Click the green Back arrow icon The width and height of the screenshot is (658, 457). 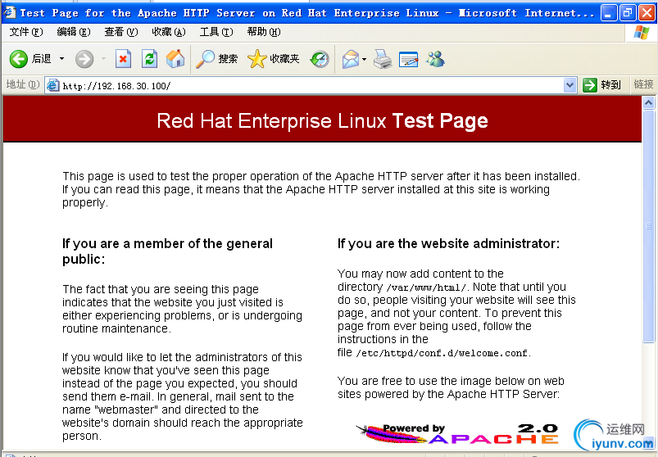[x=19, y=59]
